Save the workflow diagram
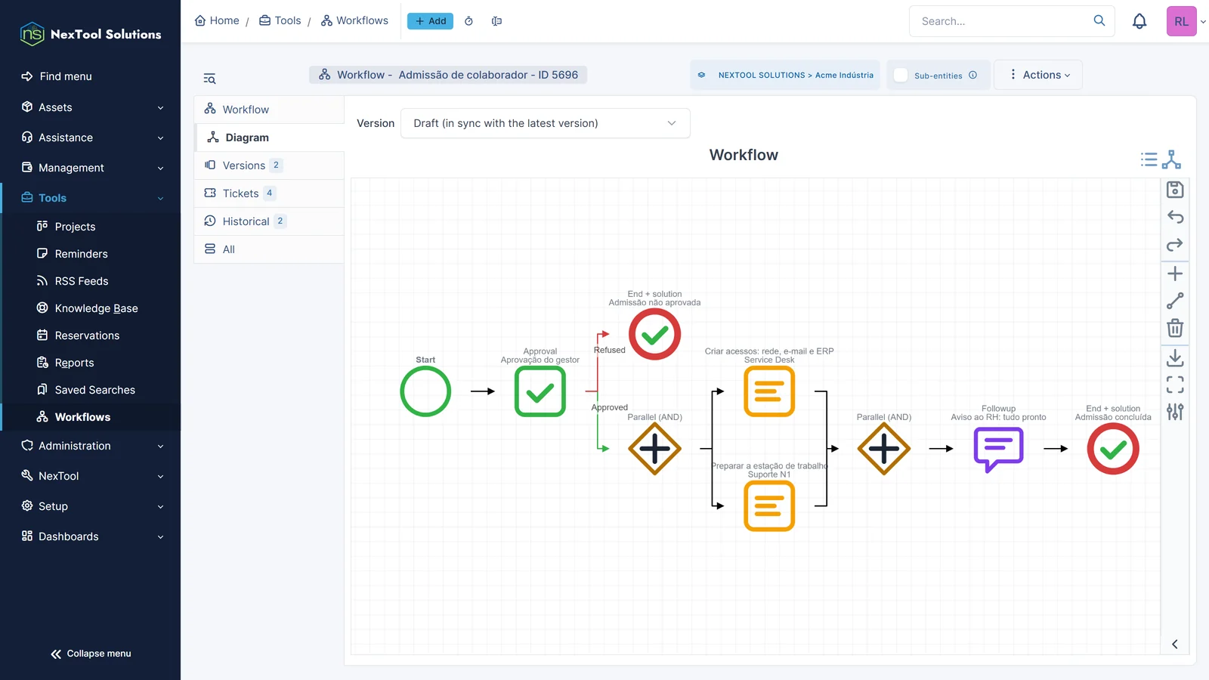The width and height of the screenshot is (1209, 680). point(1175,190)
